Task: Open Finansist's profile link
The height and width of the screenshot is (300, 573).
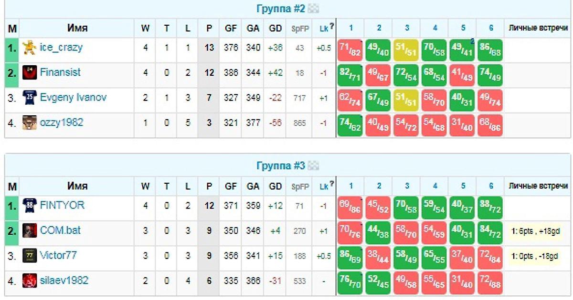Action: coord(60,73)
